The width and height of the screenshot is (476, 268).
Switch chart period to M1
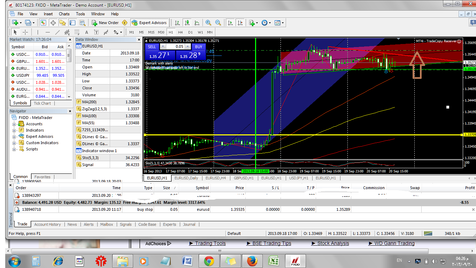(x=132, y=32)
